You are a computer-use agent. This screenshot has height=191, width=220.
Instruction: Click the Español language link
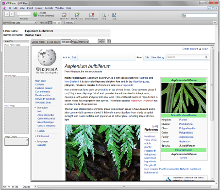pos(41,145)
